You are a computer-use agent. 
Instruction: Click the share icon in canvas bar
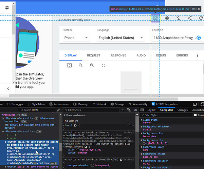tap(190, 18)
